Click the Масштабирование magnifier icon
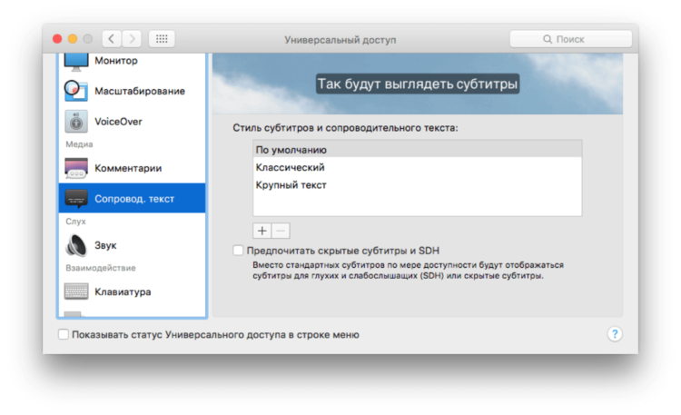The image size is (681, 415). [x=76, y=91]
